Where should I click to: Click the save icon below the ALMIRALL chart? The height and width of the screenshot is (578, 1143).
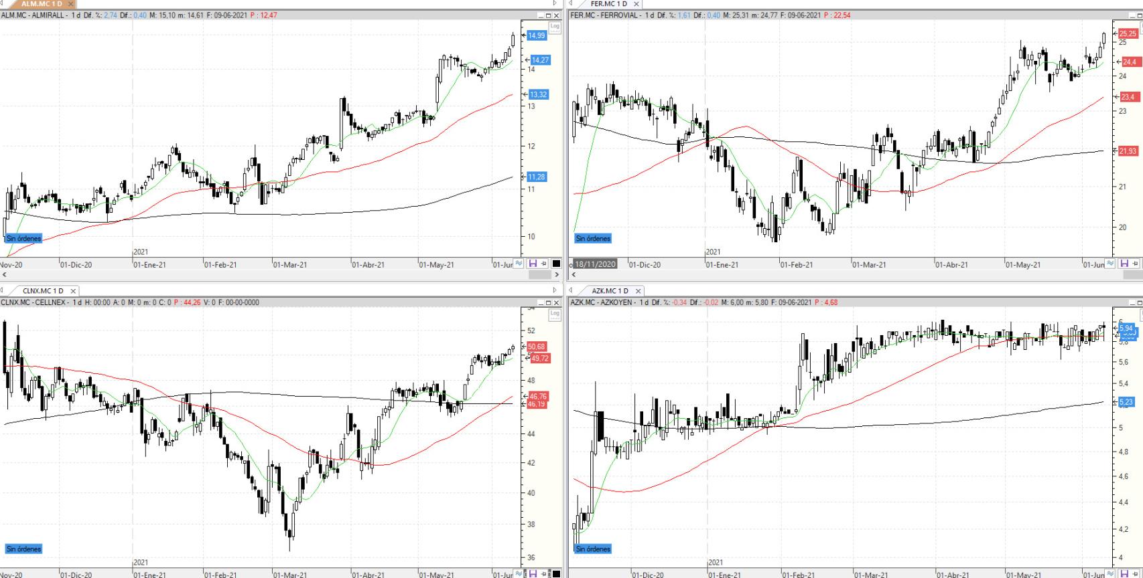(x=533, y=264)
